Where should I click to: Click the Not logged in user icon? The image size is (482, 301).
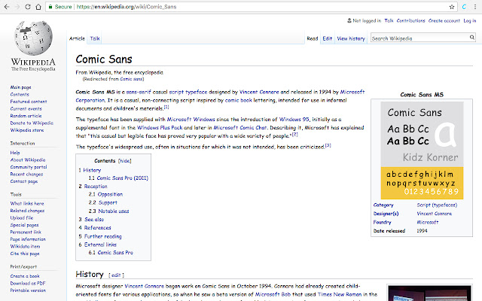coord(349,20)
